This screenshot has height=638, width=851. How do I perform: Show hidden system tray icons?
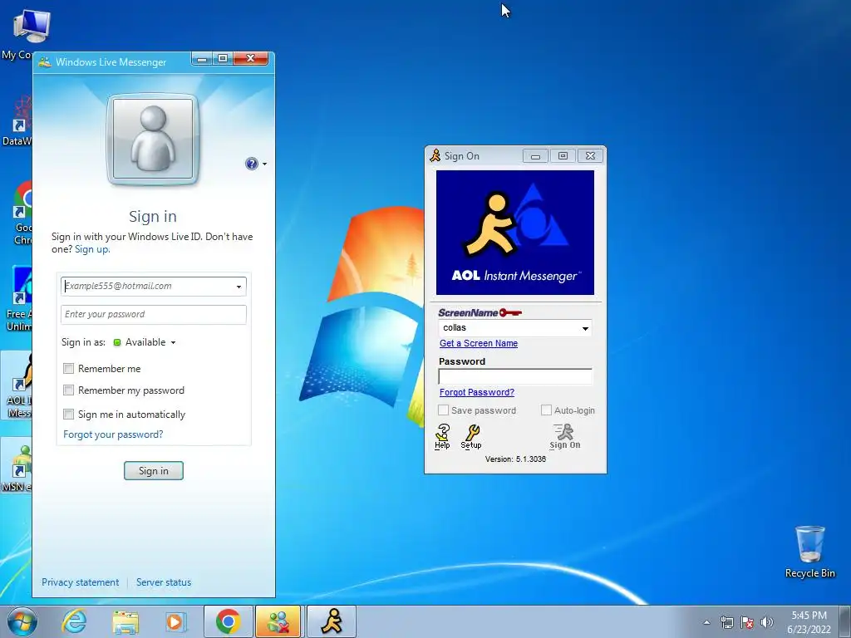click(x=706, y=622)
